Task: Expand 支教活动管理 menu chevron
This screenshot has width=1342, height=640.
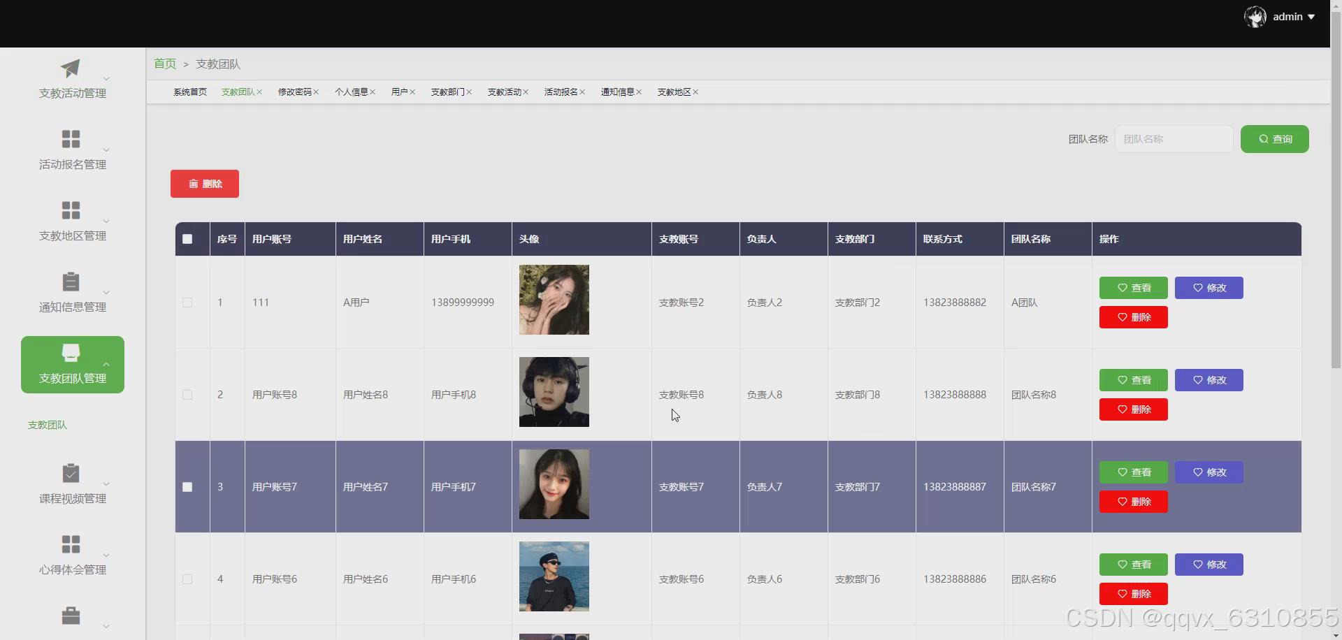Action: [x=106, y=79]
